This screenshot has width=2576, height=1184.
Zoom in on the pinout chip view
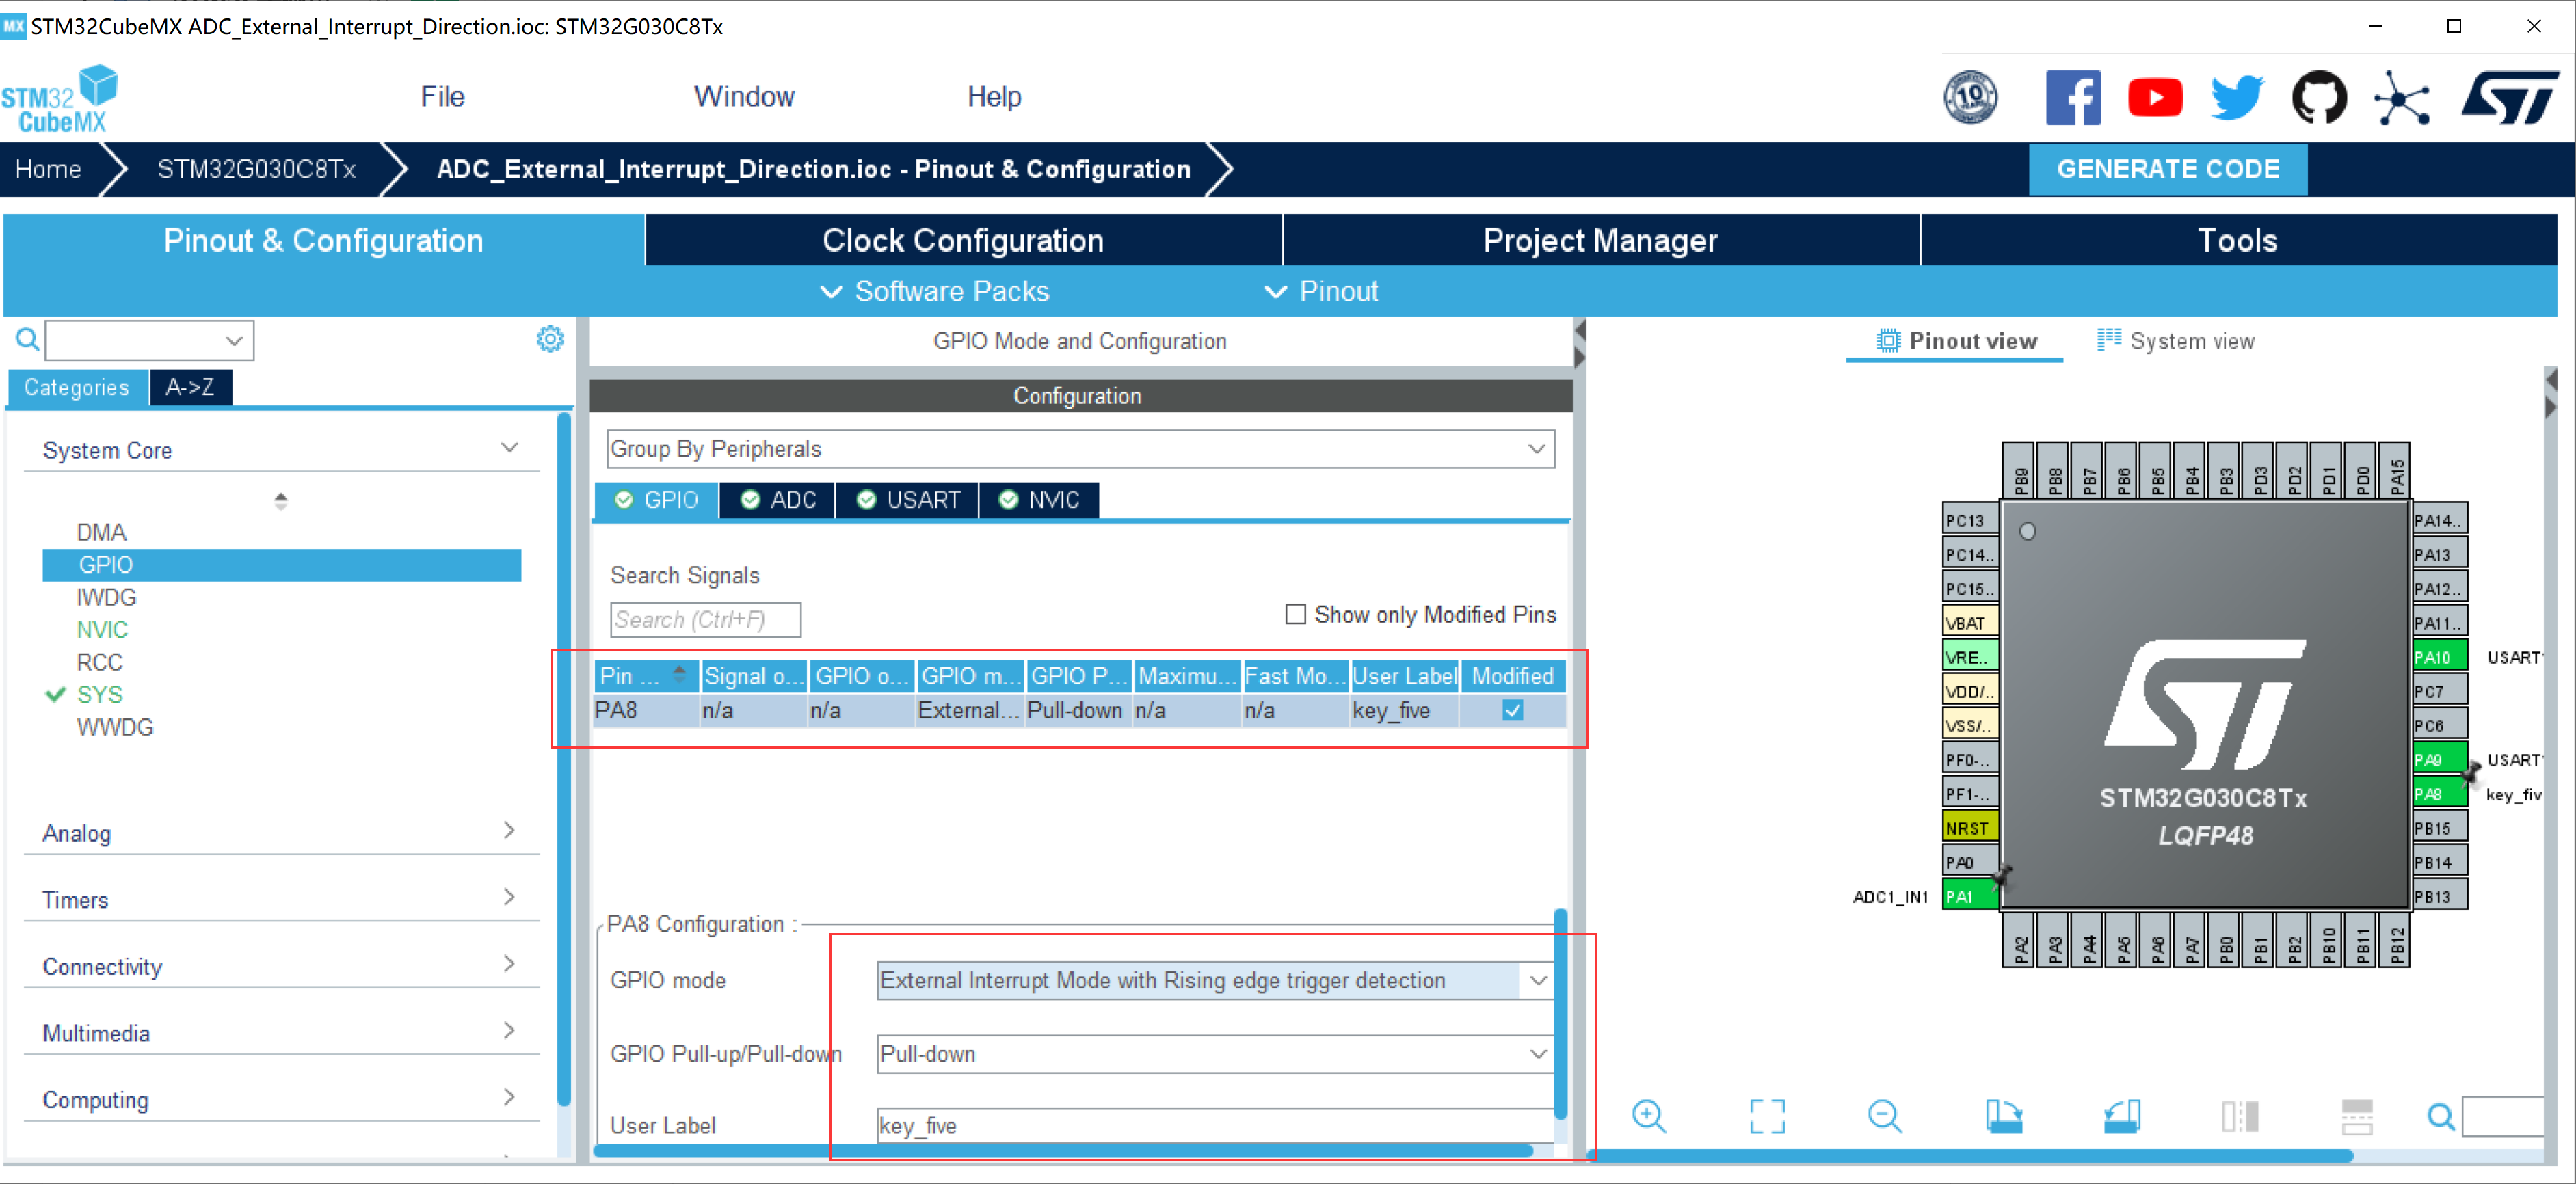point(1648,1115)
